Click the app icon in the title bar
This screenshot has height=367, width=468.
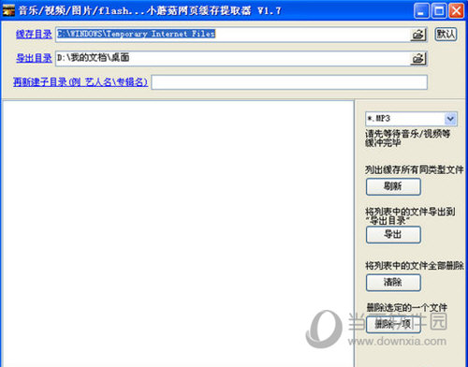coord(8,11)
